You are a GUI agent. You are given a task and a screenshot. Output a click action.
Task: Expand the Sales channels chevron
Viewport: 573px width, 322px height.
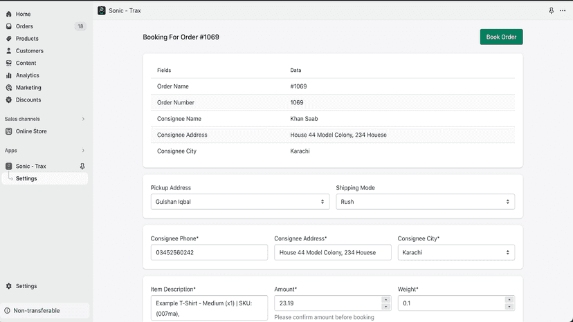point(83,119)
